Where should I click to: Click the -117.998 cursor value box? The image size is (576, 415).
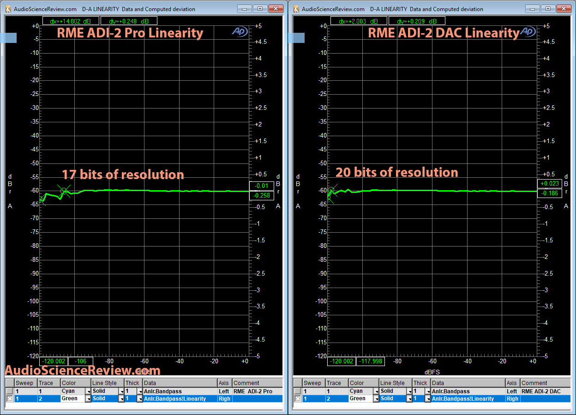pos(371,361)
